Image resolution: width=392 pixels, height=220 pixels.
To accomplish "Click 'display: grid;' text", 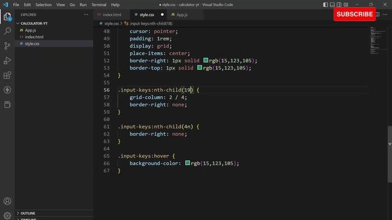I will pos(151,46).
